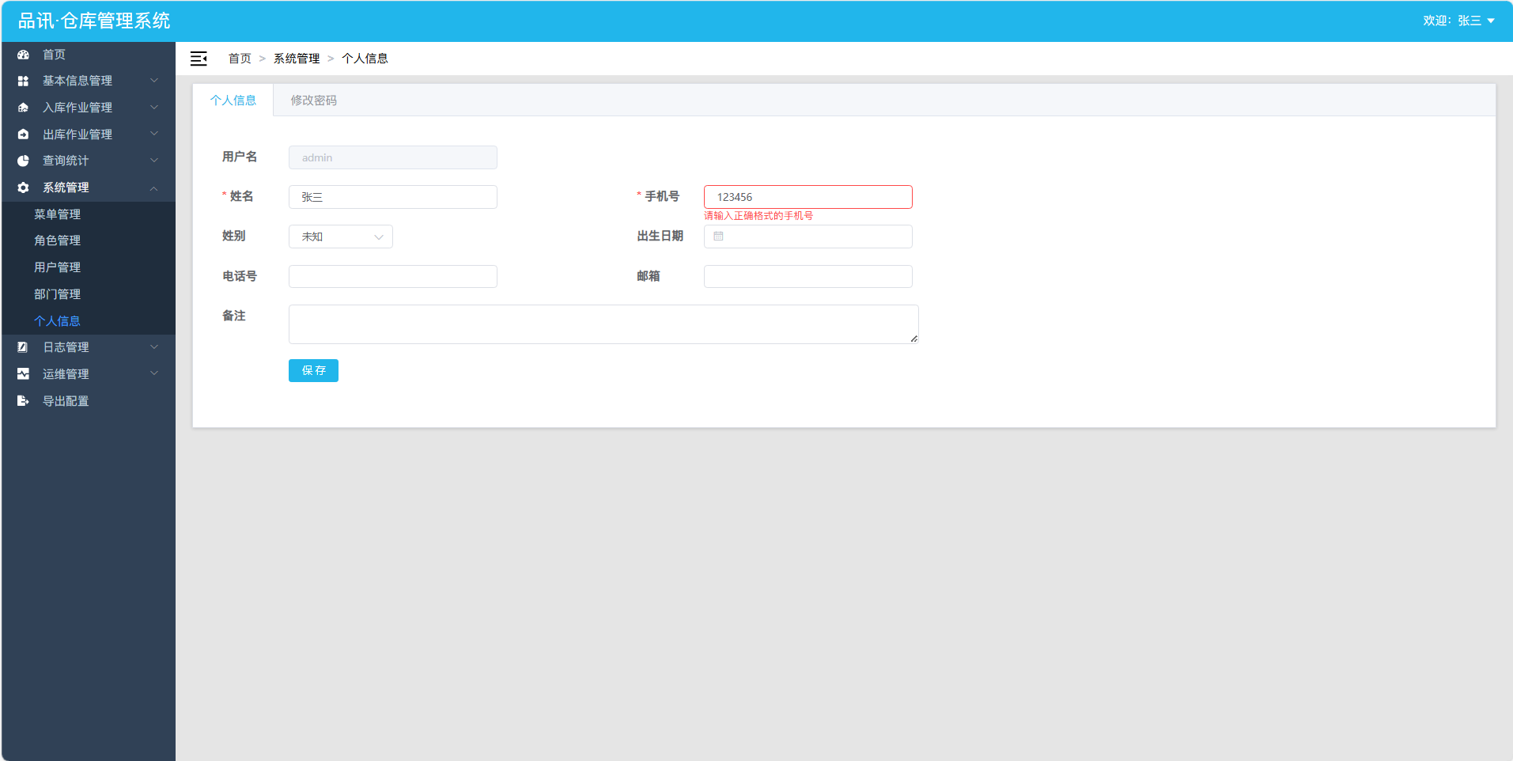Expand the 入库作业管理 menu chevron
Image resolution: width=1513 pixels, height=761 pixels.
(x=154, y=108)
